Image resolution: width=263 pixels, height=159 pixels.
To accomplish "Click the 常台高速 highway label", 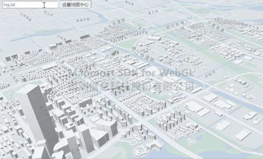I will (175, 25).
